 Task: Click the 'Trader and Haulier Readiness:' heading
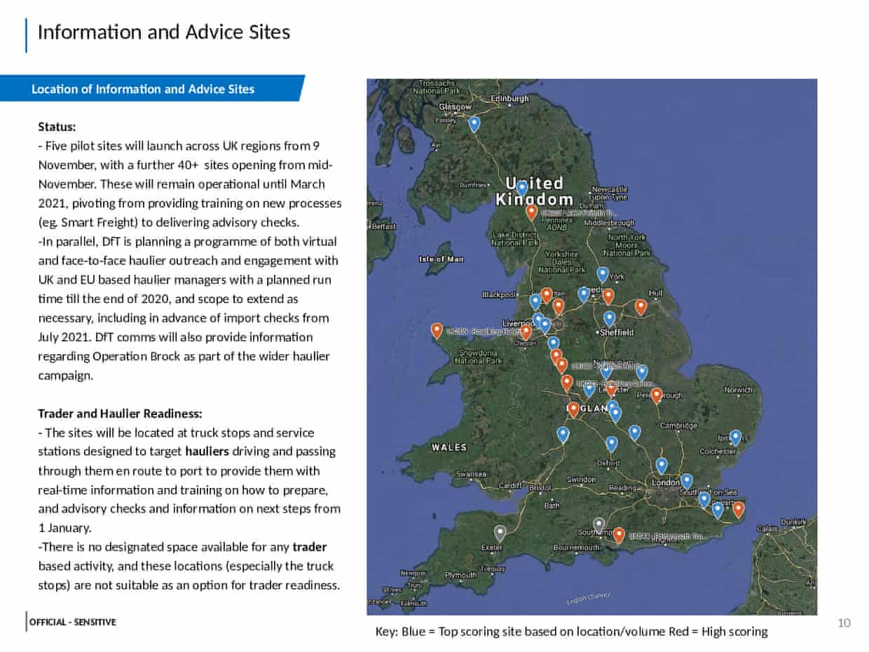pos(120,413)
